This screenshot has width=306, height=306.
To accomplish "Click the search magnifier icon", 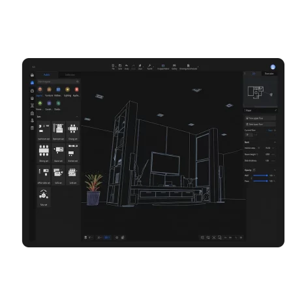I will 78,82.
